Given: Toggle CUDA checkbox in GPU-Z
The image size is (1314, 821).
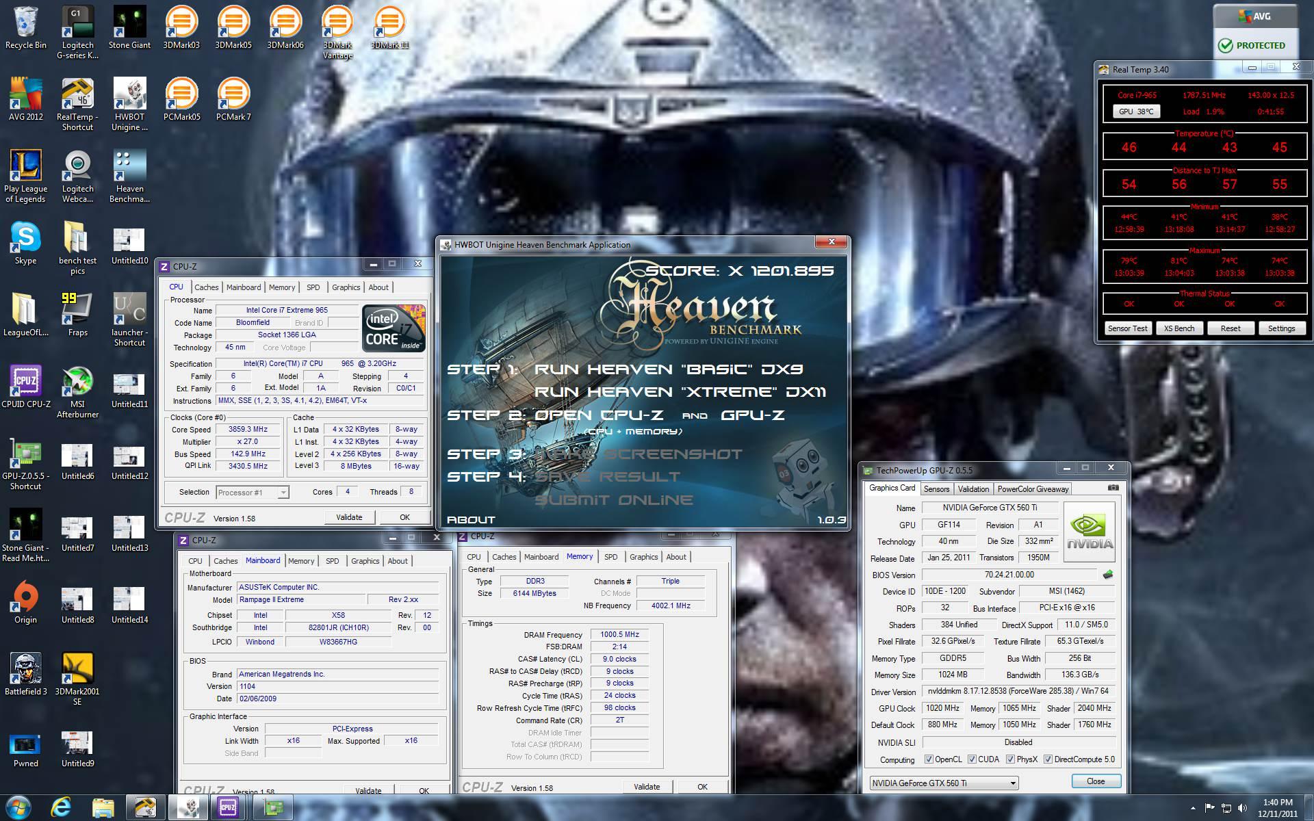Looking at the screenshot, I should pyautogui.click(x=972, y=759).
